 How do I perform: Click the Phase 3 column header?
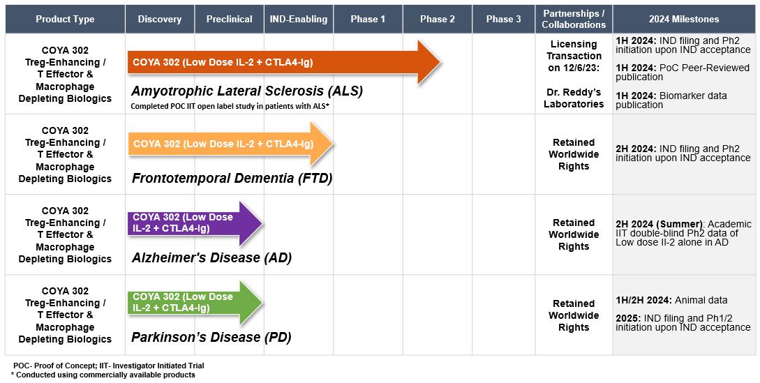504,19
